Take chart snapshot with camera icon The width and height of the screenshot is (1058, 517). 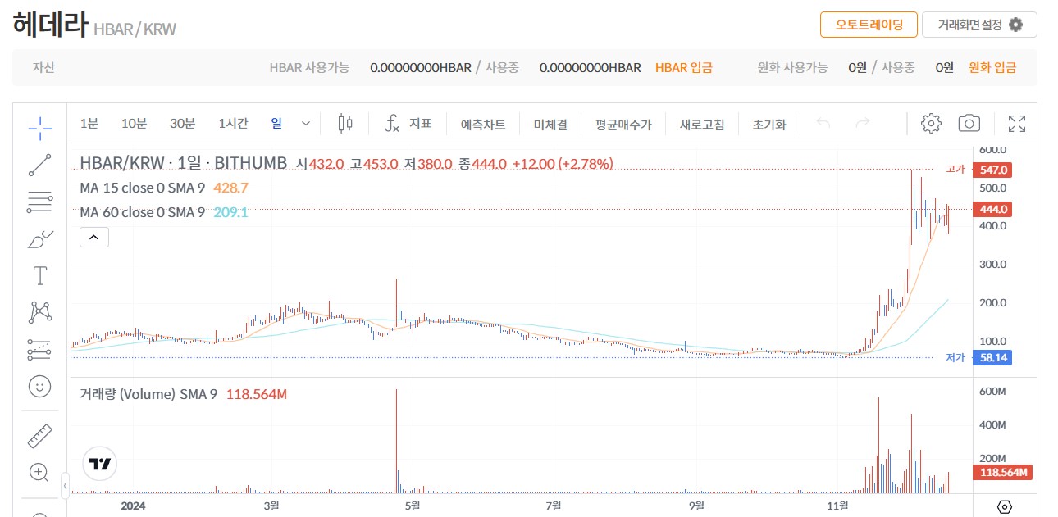[x=969, y=124]
